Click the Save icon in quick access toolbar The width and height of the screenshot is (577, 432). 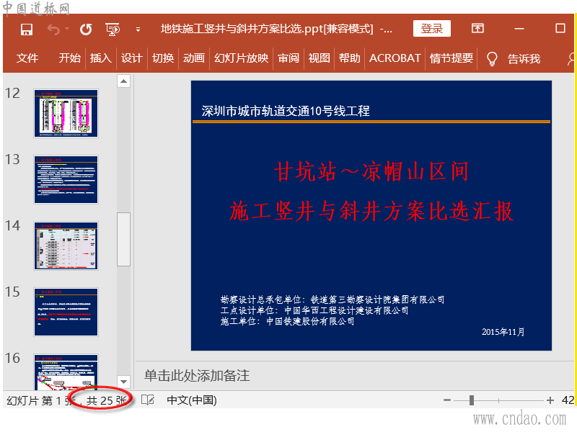point(27,30)
